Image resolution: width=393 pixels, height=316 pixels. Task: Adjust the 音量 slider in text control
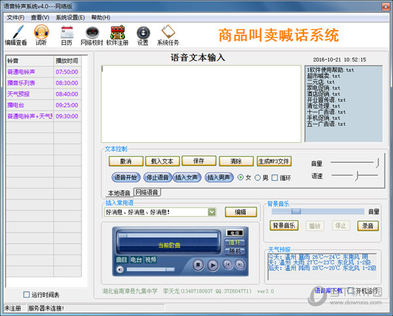pyautogui.click(x=354, y=163)
